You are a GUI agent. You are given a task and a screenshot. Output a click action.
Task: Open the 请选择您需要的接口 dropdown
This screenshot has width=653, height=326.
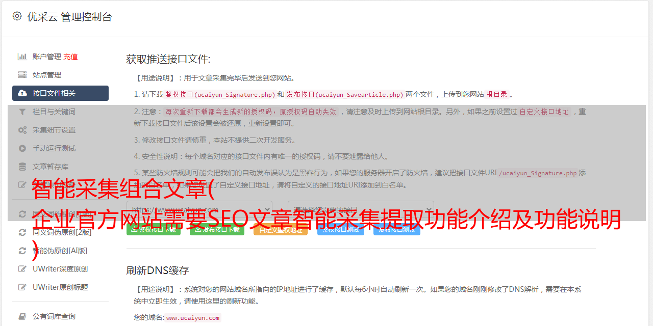tap(361, 209)
